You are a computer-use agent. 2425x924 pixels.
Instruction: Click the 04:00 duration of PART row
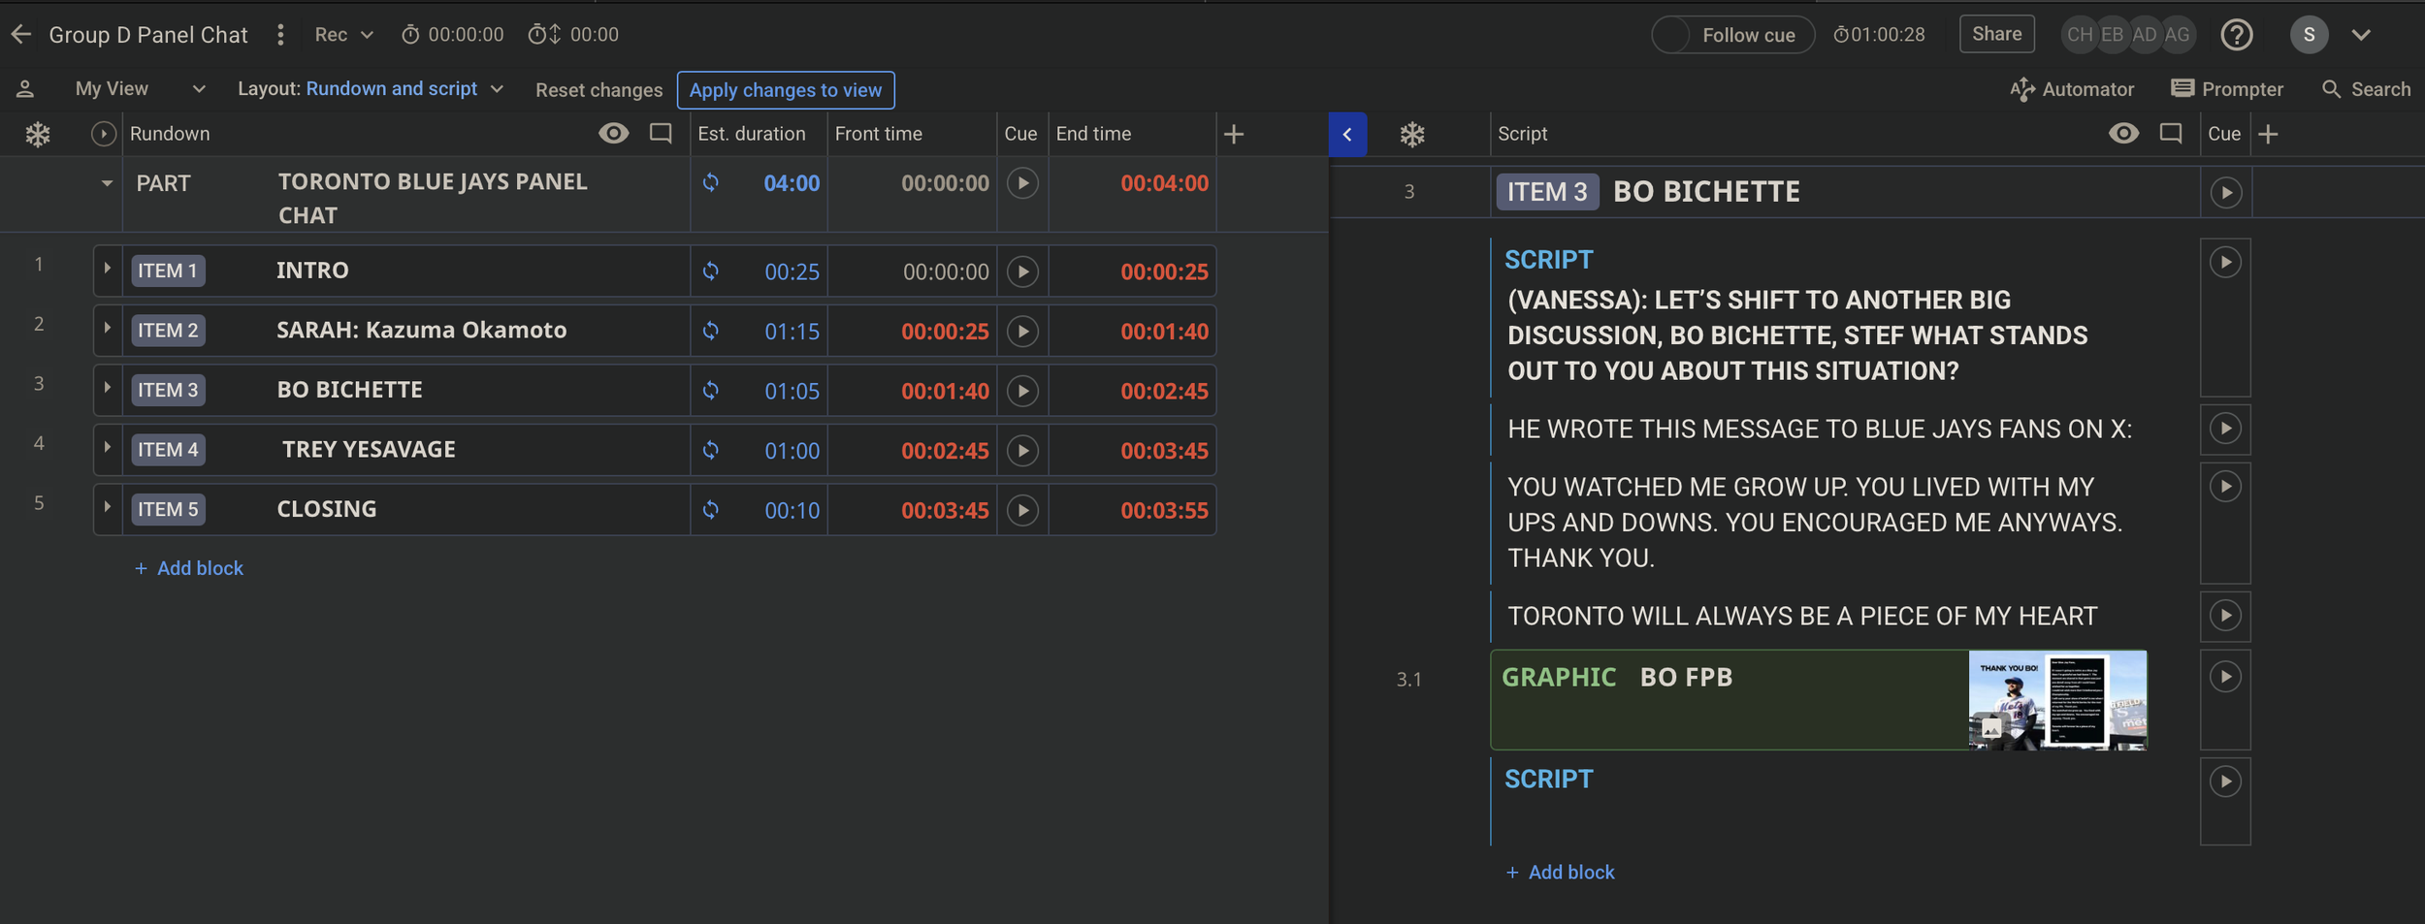click(792, 183)
